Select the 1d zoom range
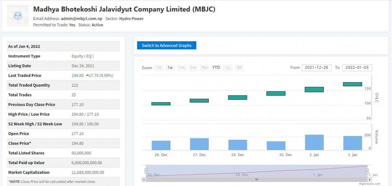Viewport: 392px width, 186px height. click(x=158, y=68)
